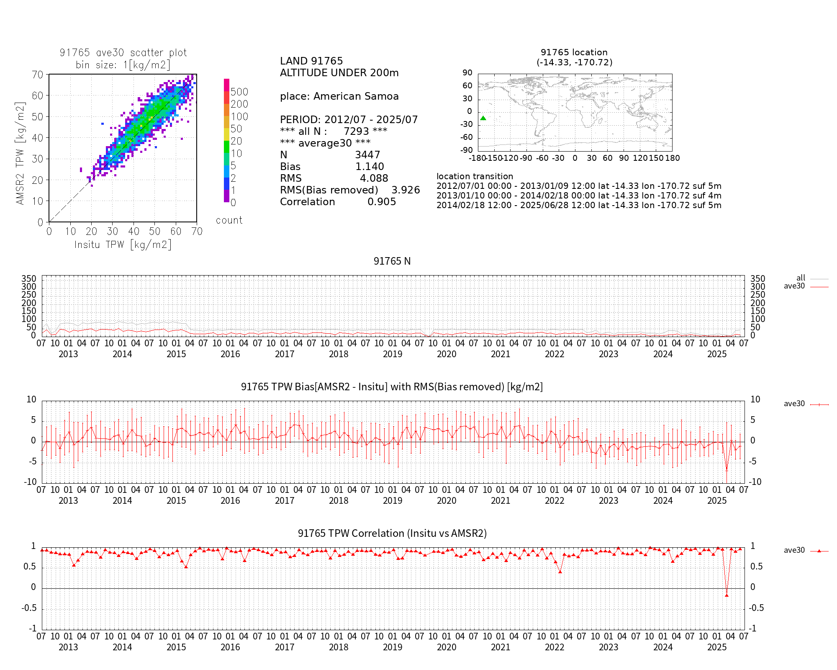Image resolution: width=837 pixels, height=670 pixels.
Task: Click the 'PERIOD: 2012/07 - 2025/07' line
Action: [349, 120]
